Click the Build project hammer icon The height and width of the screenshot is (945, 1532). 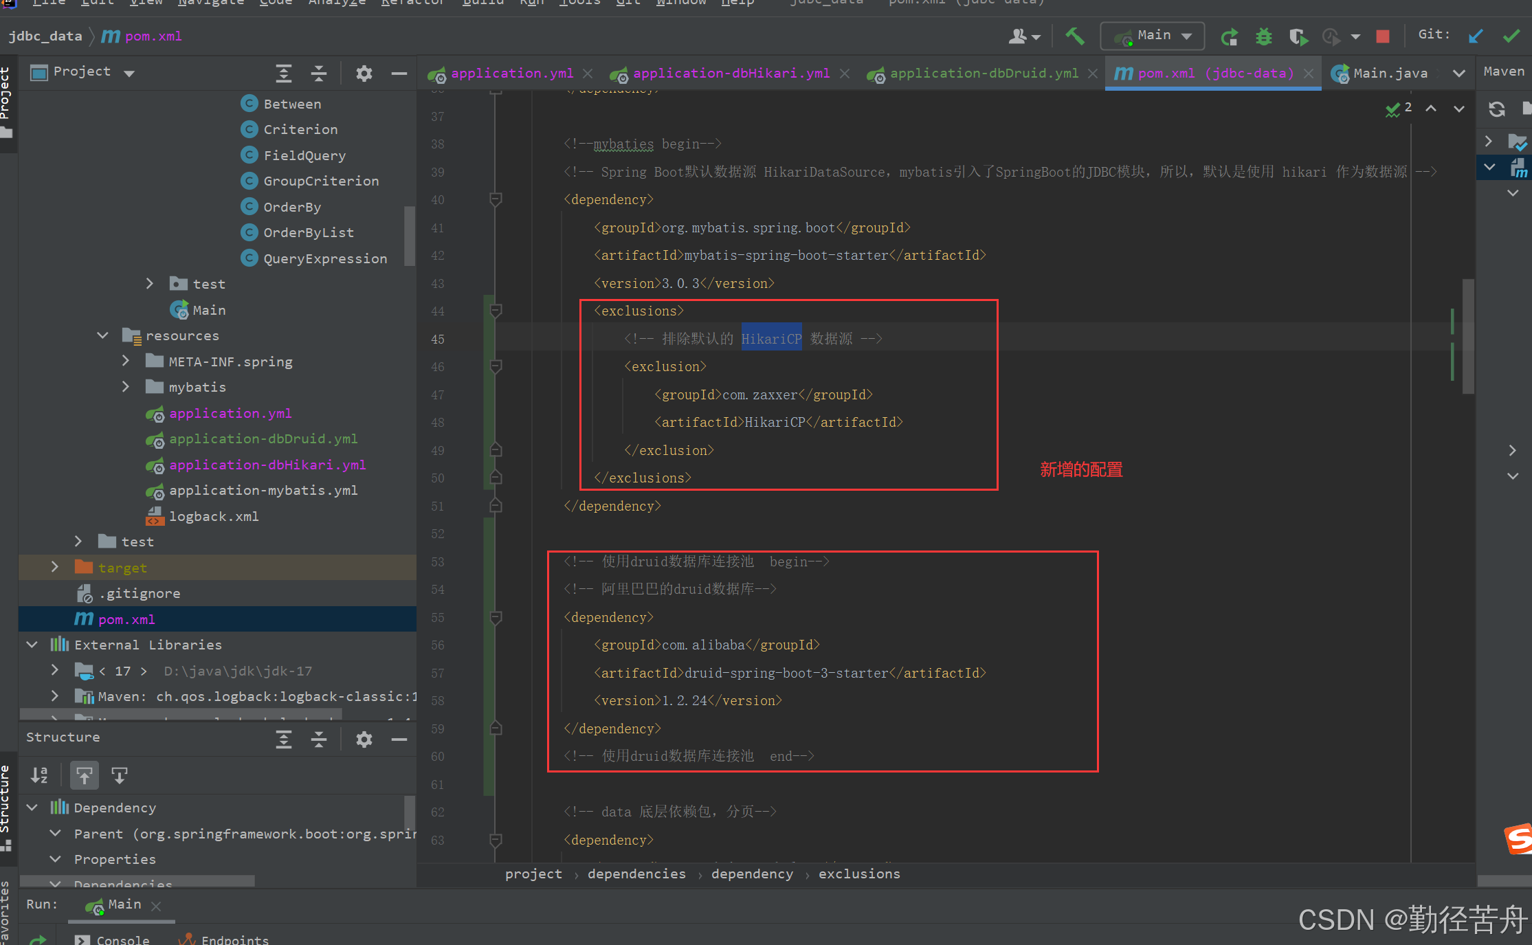(x=1074, y=36)
